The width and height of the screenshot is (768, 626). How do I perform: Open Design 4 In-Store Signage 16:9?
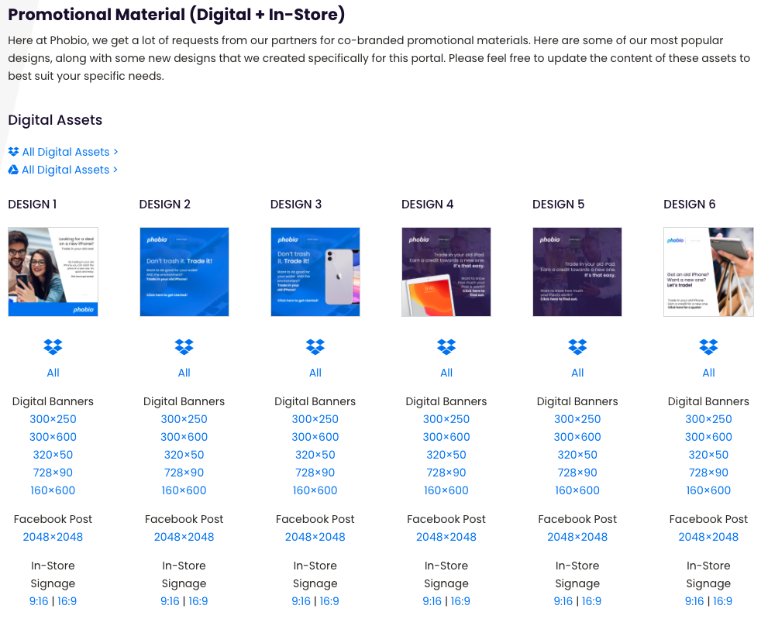pos(460,601)
